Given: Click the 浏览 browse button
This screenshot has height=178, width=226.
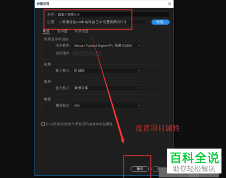Looking at the screenshot, I should pyautogui.click(x=160, y=22).
